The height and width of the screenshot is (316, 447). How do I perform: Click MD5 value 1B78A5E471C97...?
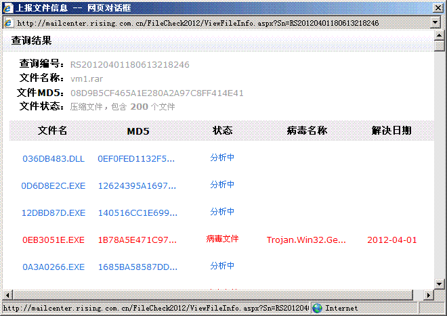point(137,240)
